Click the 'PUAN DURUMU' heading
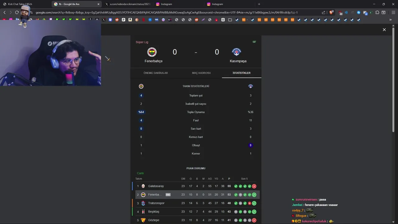 click(196, 168)
